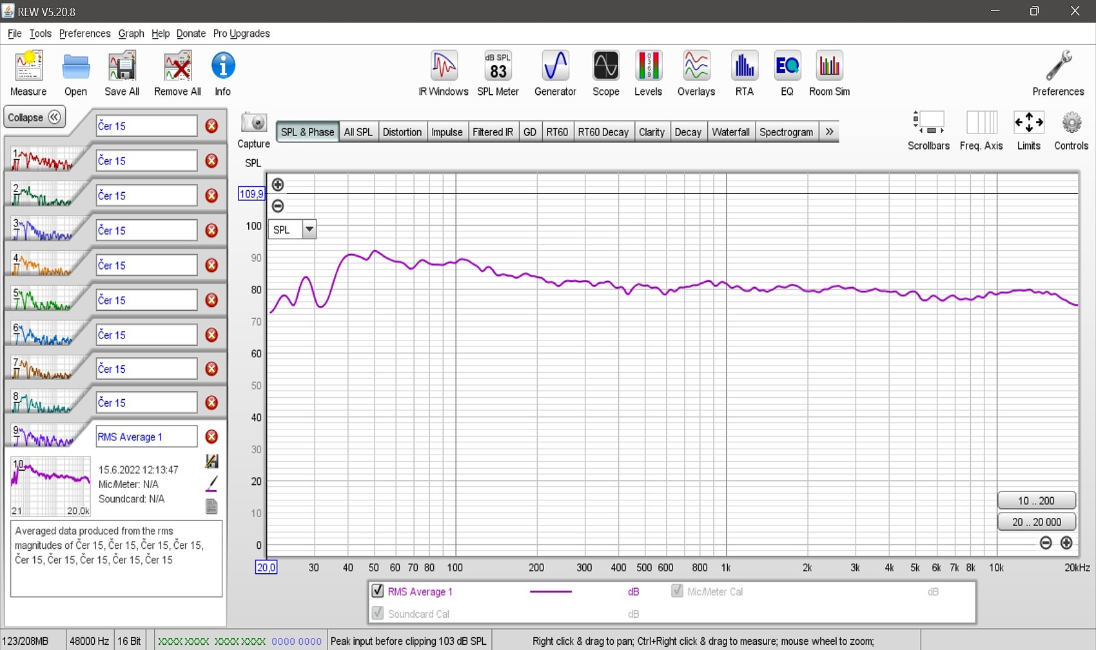Toggle the RMS Average 1 trace checkbox
Image resolution: width=1096 pixels, height=650 pixels.
tap(378, 591)
